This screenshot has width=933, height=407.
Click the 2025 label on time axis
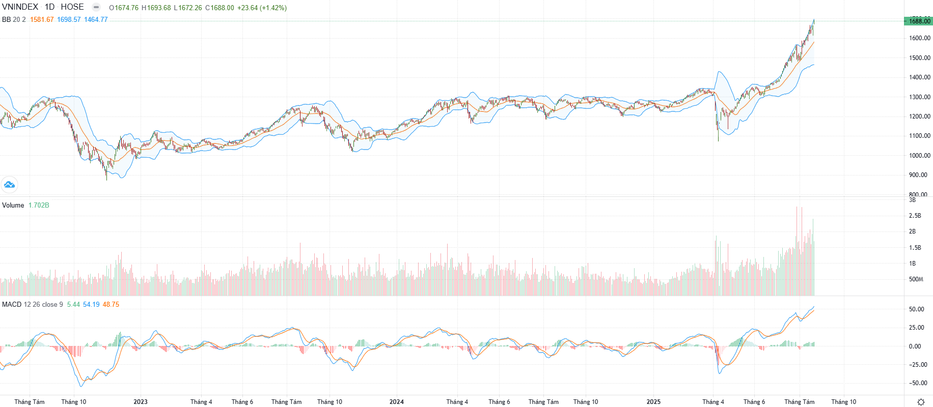[653, 401]
